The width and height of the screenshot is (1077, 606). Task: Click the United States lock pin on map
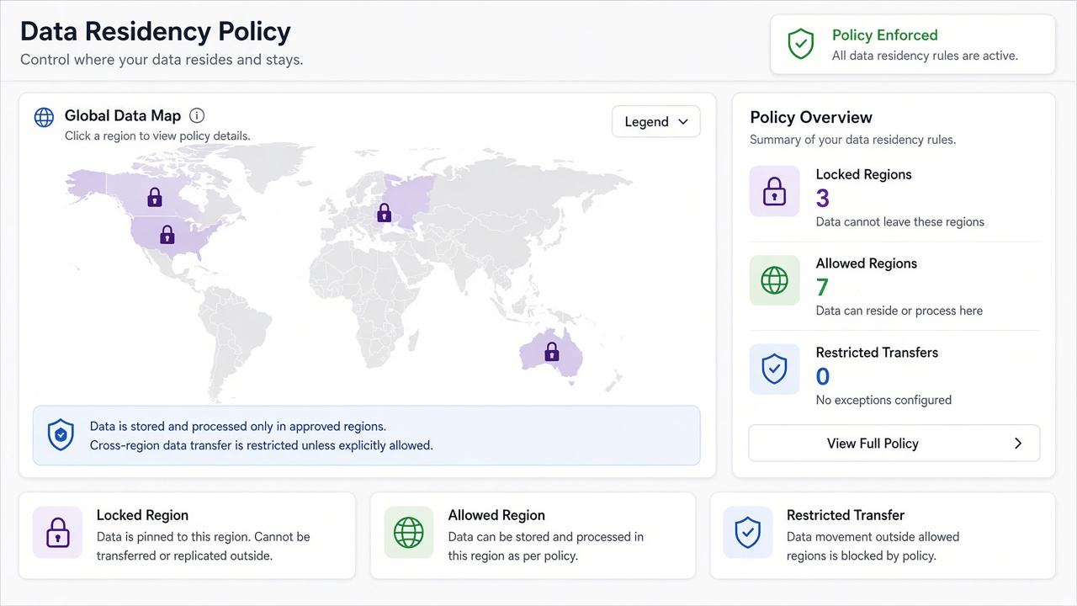tap(167, 235)
